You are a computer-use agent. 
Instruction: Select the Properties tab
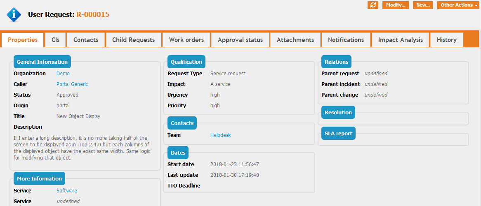tap(23, 40)
